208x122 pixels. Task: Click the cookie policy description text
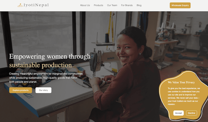[184, 96]
